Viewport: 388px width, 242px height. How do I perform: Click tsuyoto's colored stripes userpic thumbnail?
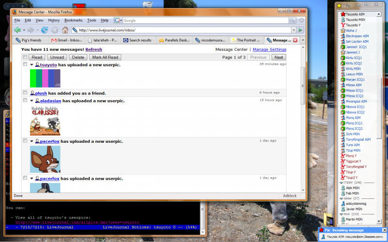click(x=45, y=78)
